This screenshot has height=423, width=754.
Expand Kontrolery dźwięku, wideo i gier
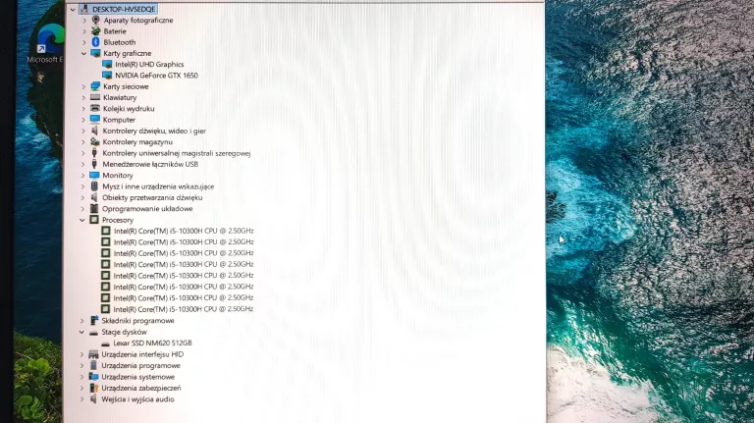tap(84, 131)
